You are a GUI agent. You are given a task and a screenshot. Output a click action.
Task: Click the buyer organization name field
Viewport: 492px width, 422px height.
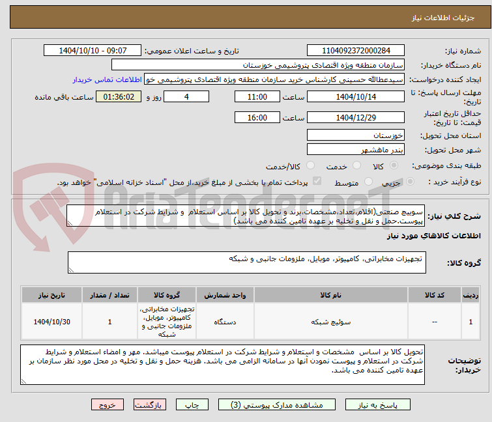click(258, 65)
